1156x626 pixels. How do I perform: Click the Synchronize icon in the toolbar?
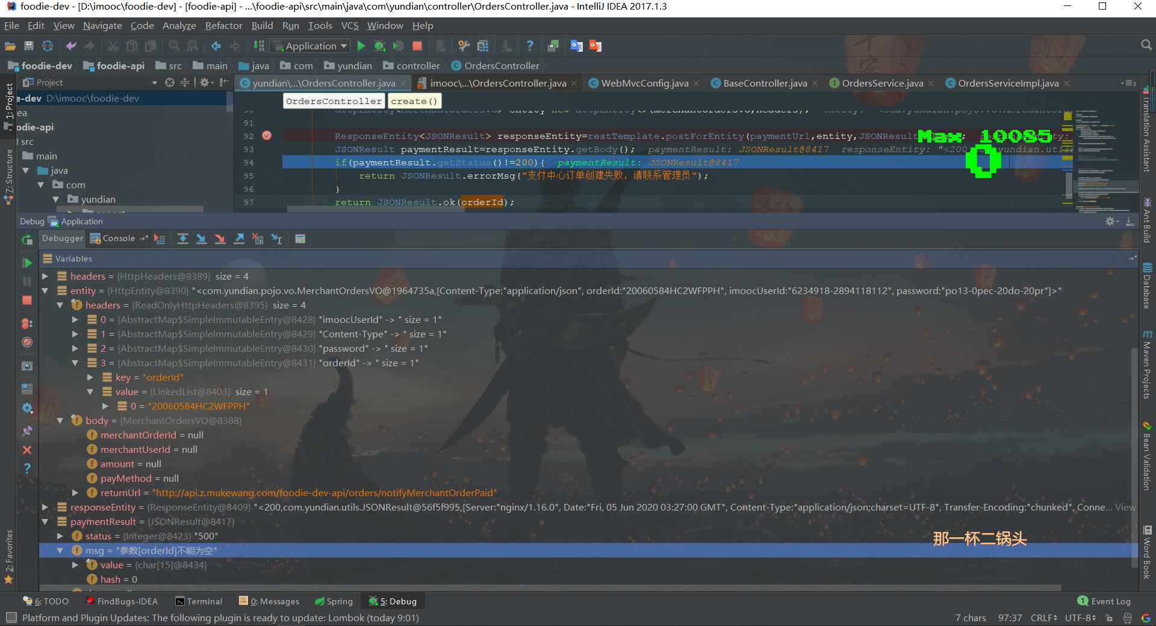point(48,46)
